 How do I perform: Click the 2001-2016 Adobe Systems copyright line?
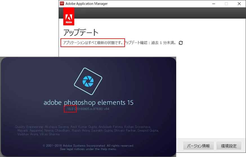[88, 145]
